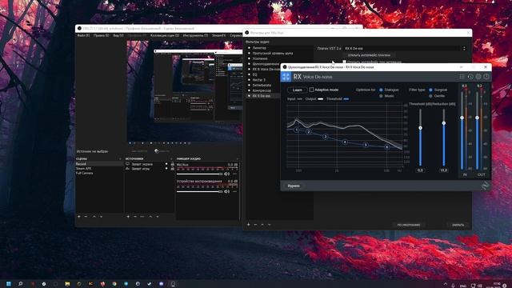Open the Инструменты menu in OBS

pyautogui.click(x=195, y=35)
